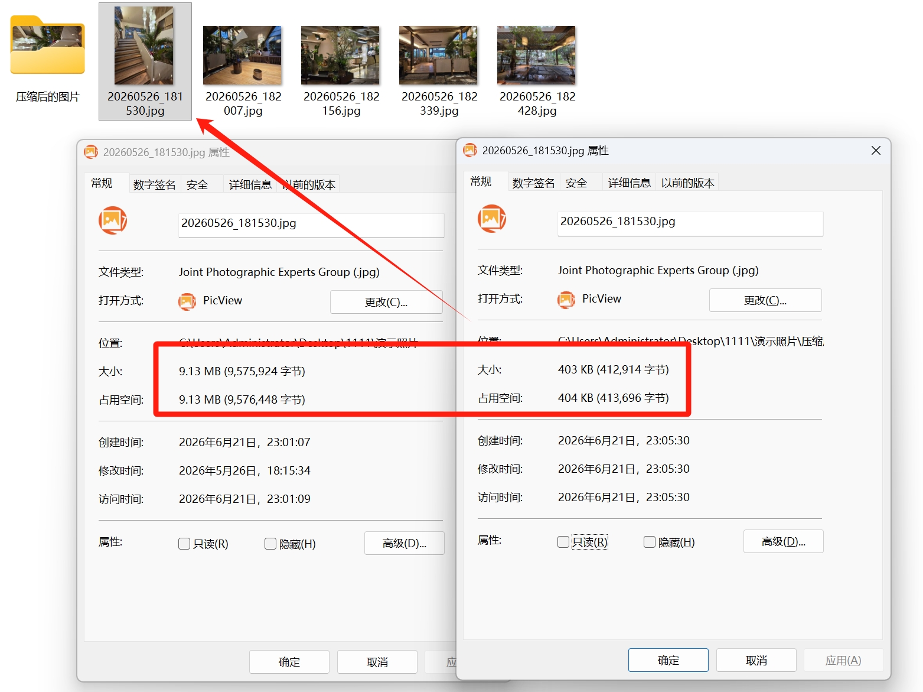Click title bar image icon in left properties window

click(91, 152)
